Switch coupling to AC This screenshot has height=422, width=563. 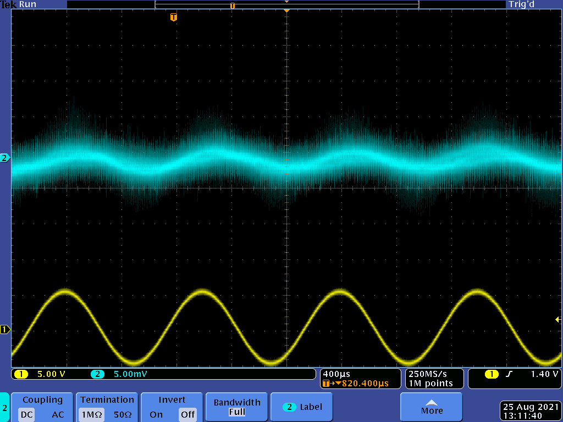(58, 414)
